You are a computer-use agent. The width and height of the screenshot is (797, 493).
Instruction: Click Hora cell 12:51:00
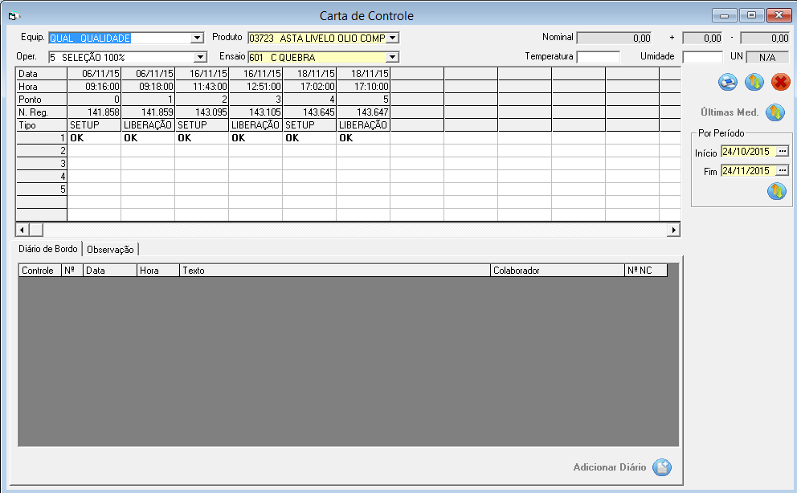[x=255, y=87]
